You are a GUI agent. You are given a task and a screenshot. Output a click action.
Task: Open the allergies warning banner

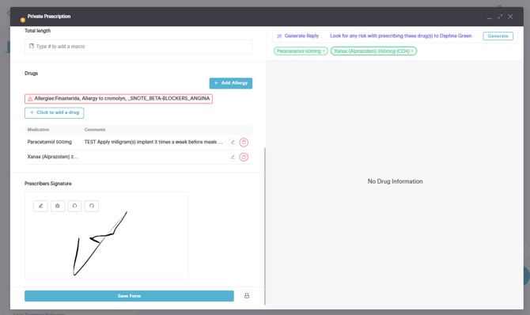[119, 99]
